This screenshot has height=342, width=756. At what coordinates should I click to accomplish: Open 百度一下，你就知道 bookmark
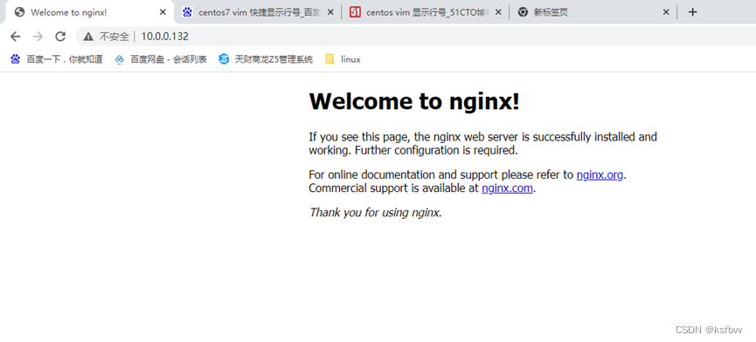pos(57,59)
